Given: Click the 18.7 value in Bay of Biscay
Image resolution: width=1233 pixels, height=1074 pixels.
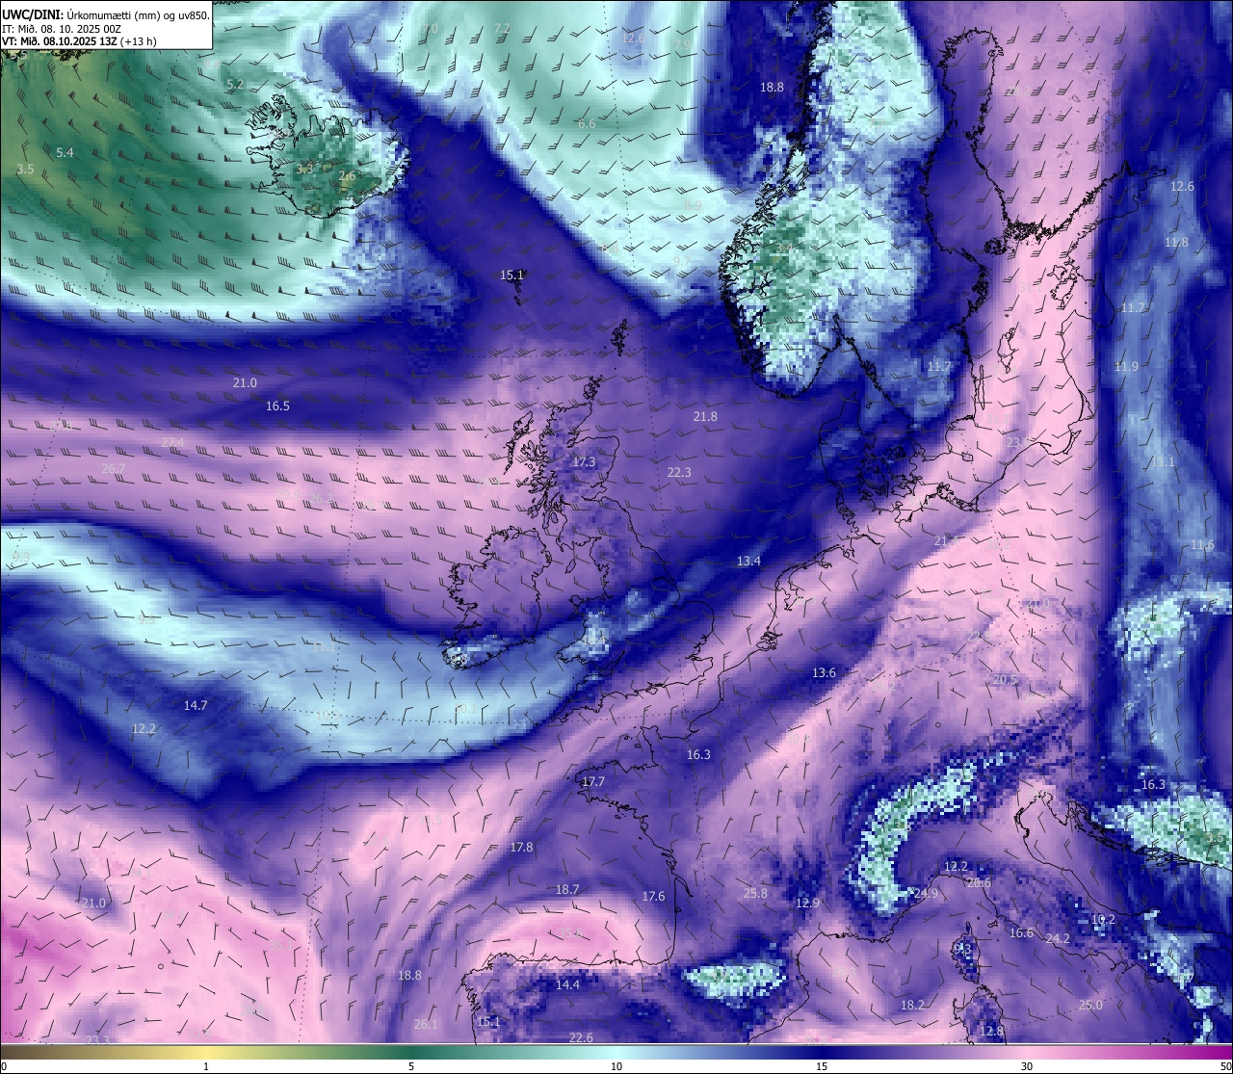Looking at the screenshot, I should (567, 889).
